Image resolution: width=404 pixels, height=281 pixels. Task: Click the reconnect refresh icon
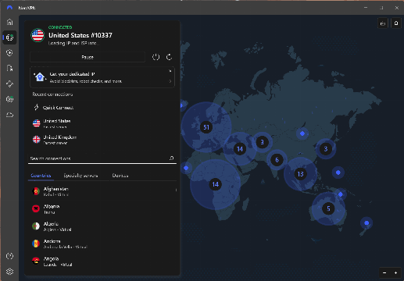point(169,57)
